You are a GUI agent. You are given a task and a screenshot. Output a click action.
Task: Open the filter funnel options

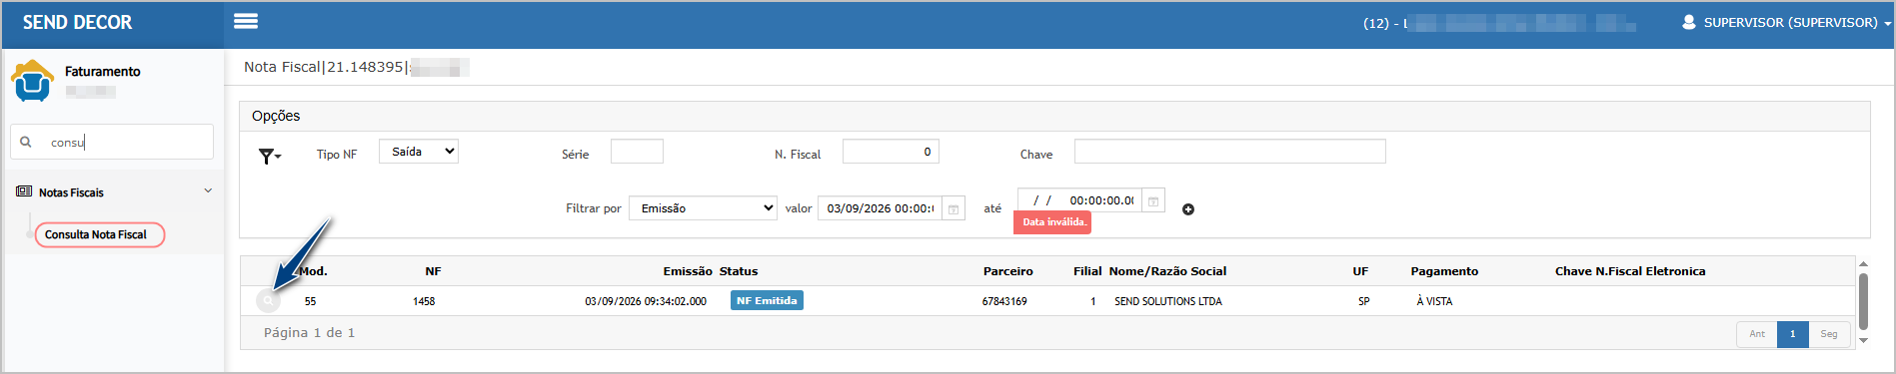point(270,156)
